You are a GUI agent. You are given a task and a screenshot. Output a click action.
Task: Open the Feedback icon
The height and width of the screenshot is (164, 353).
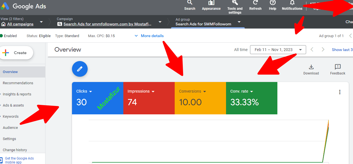coord(338,67)
